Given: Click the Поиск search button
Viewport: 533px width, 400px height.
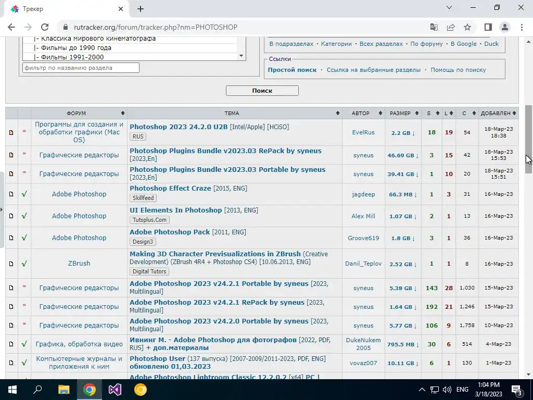Looking at the screenshot, I should pos(262,91).
